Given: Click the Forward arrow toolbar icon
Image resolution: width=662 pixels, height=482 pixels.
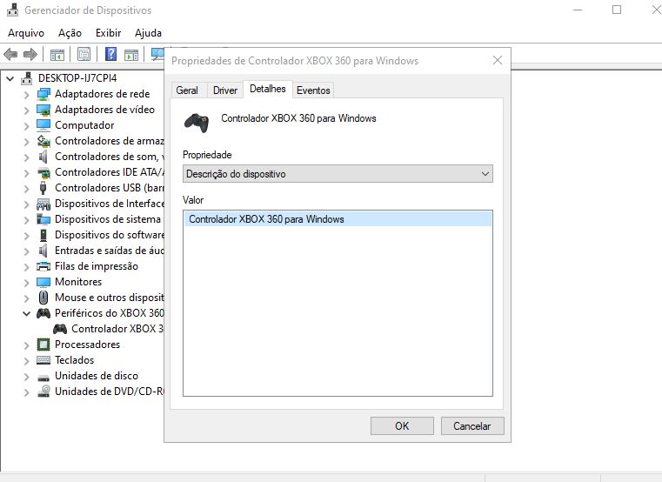Looking at the screenshot, I should click(x=30, y=54).
